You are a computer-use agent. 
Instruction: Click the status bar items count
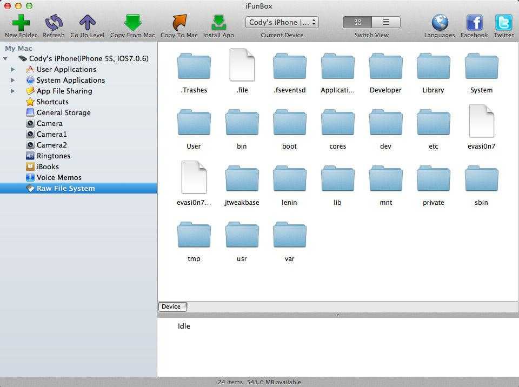[x=259, y=382]
